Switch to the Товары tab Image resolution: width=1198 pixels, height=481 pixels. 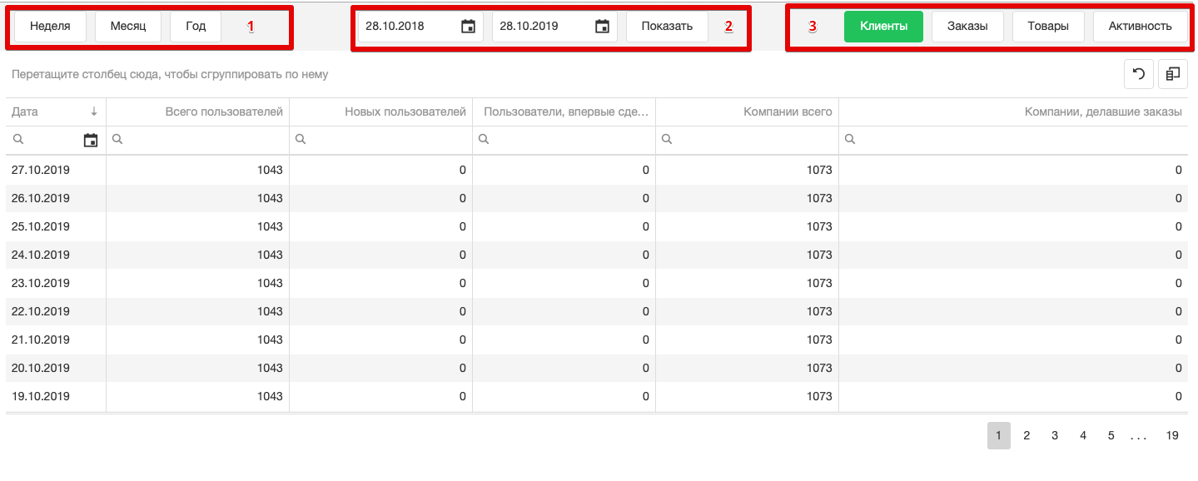pos(1048,27)
